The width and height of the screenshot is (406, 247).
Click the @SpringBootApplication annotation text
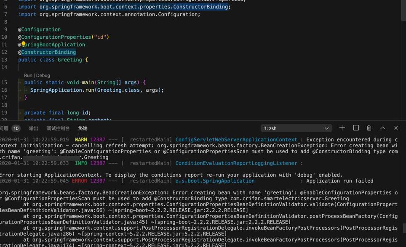[51, 45]
